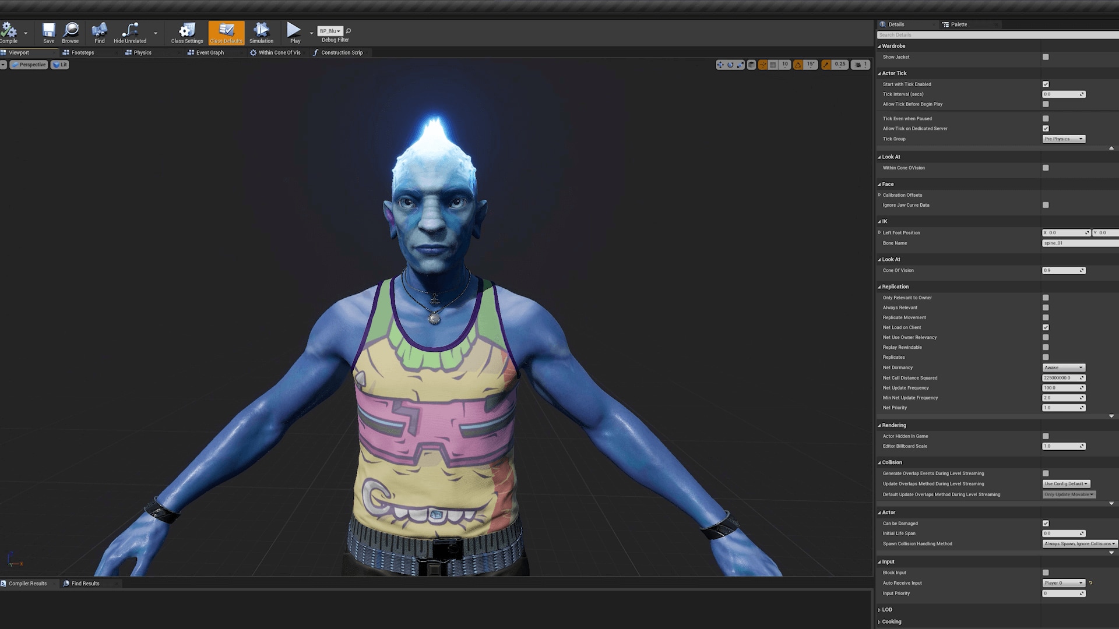The image size is (1119, 629).
Task: Open Net Dormancy Awake dropdown
Action: (1064, 367)
